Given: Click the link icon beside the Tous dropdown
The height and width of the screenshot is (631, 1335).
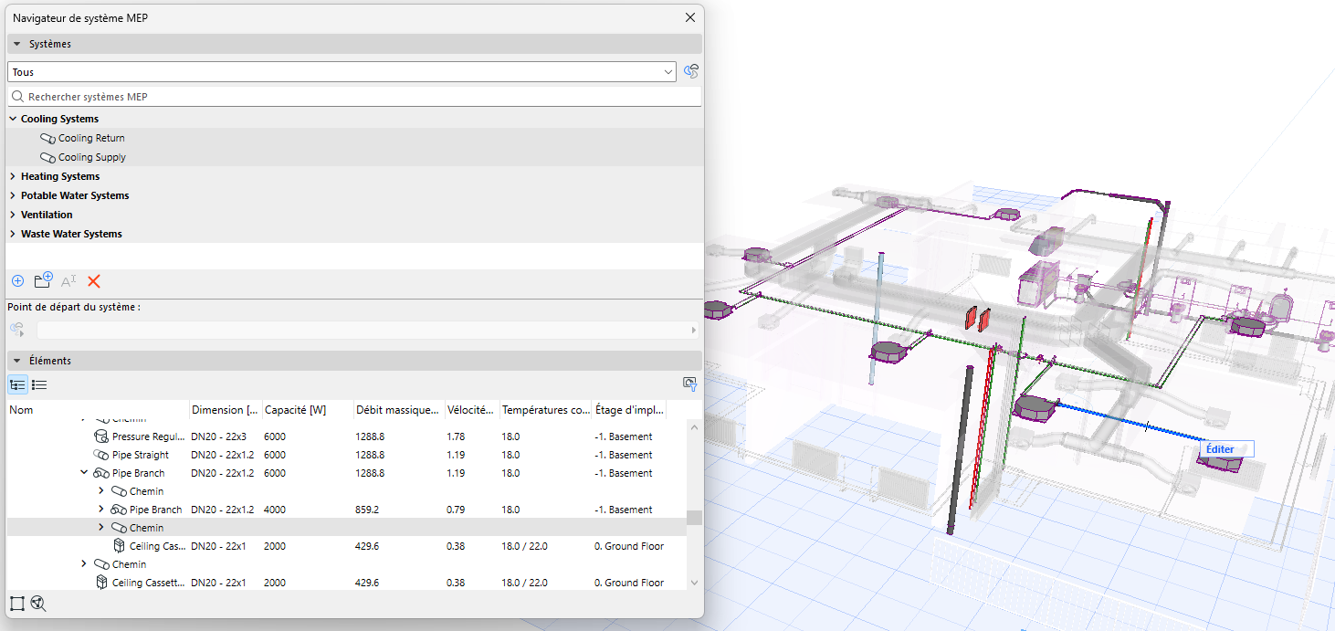Looking at the screenshot, I should click(x=691, y=71).
